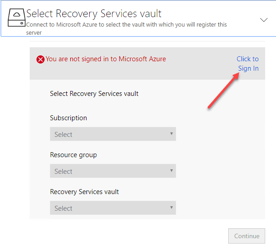The image size is (276, 249).
Task: Click the 'Select' placeholder in the Subscription field
Action: 63,134
